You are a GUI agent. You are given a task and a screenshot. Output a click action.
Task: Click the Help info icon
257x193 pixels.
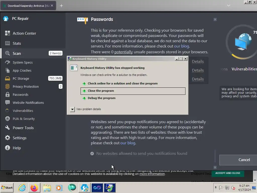tap(7, 148)
